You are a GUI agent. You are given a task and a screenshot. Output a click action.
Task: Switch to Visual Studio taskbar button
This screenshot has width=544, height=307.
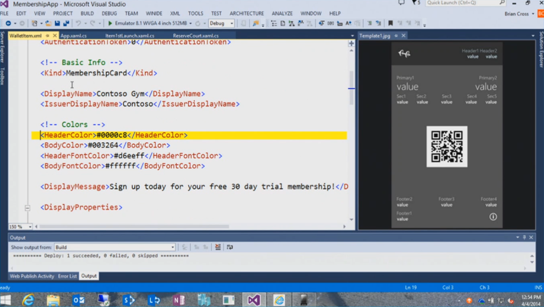point(253,300)
